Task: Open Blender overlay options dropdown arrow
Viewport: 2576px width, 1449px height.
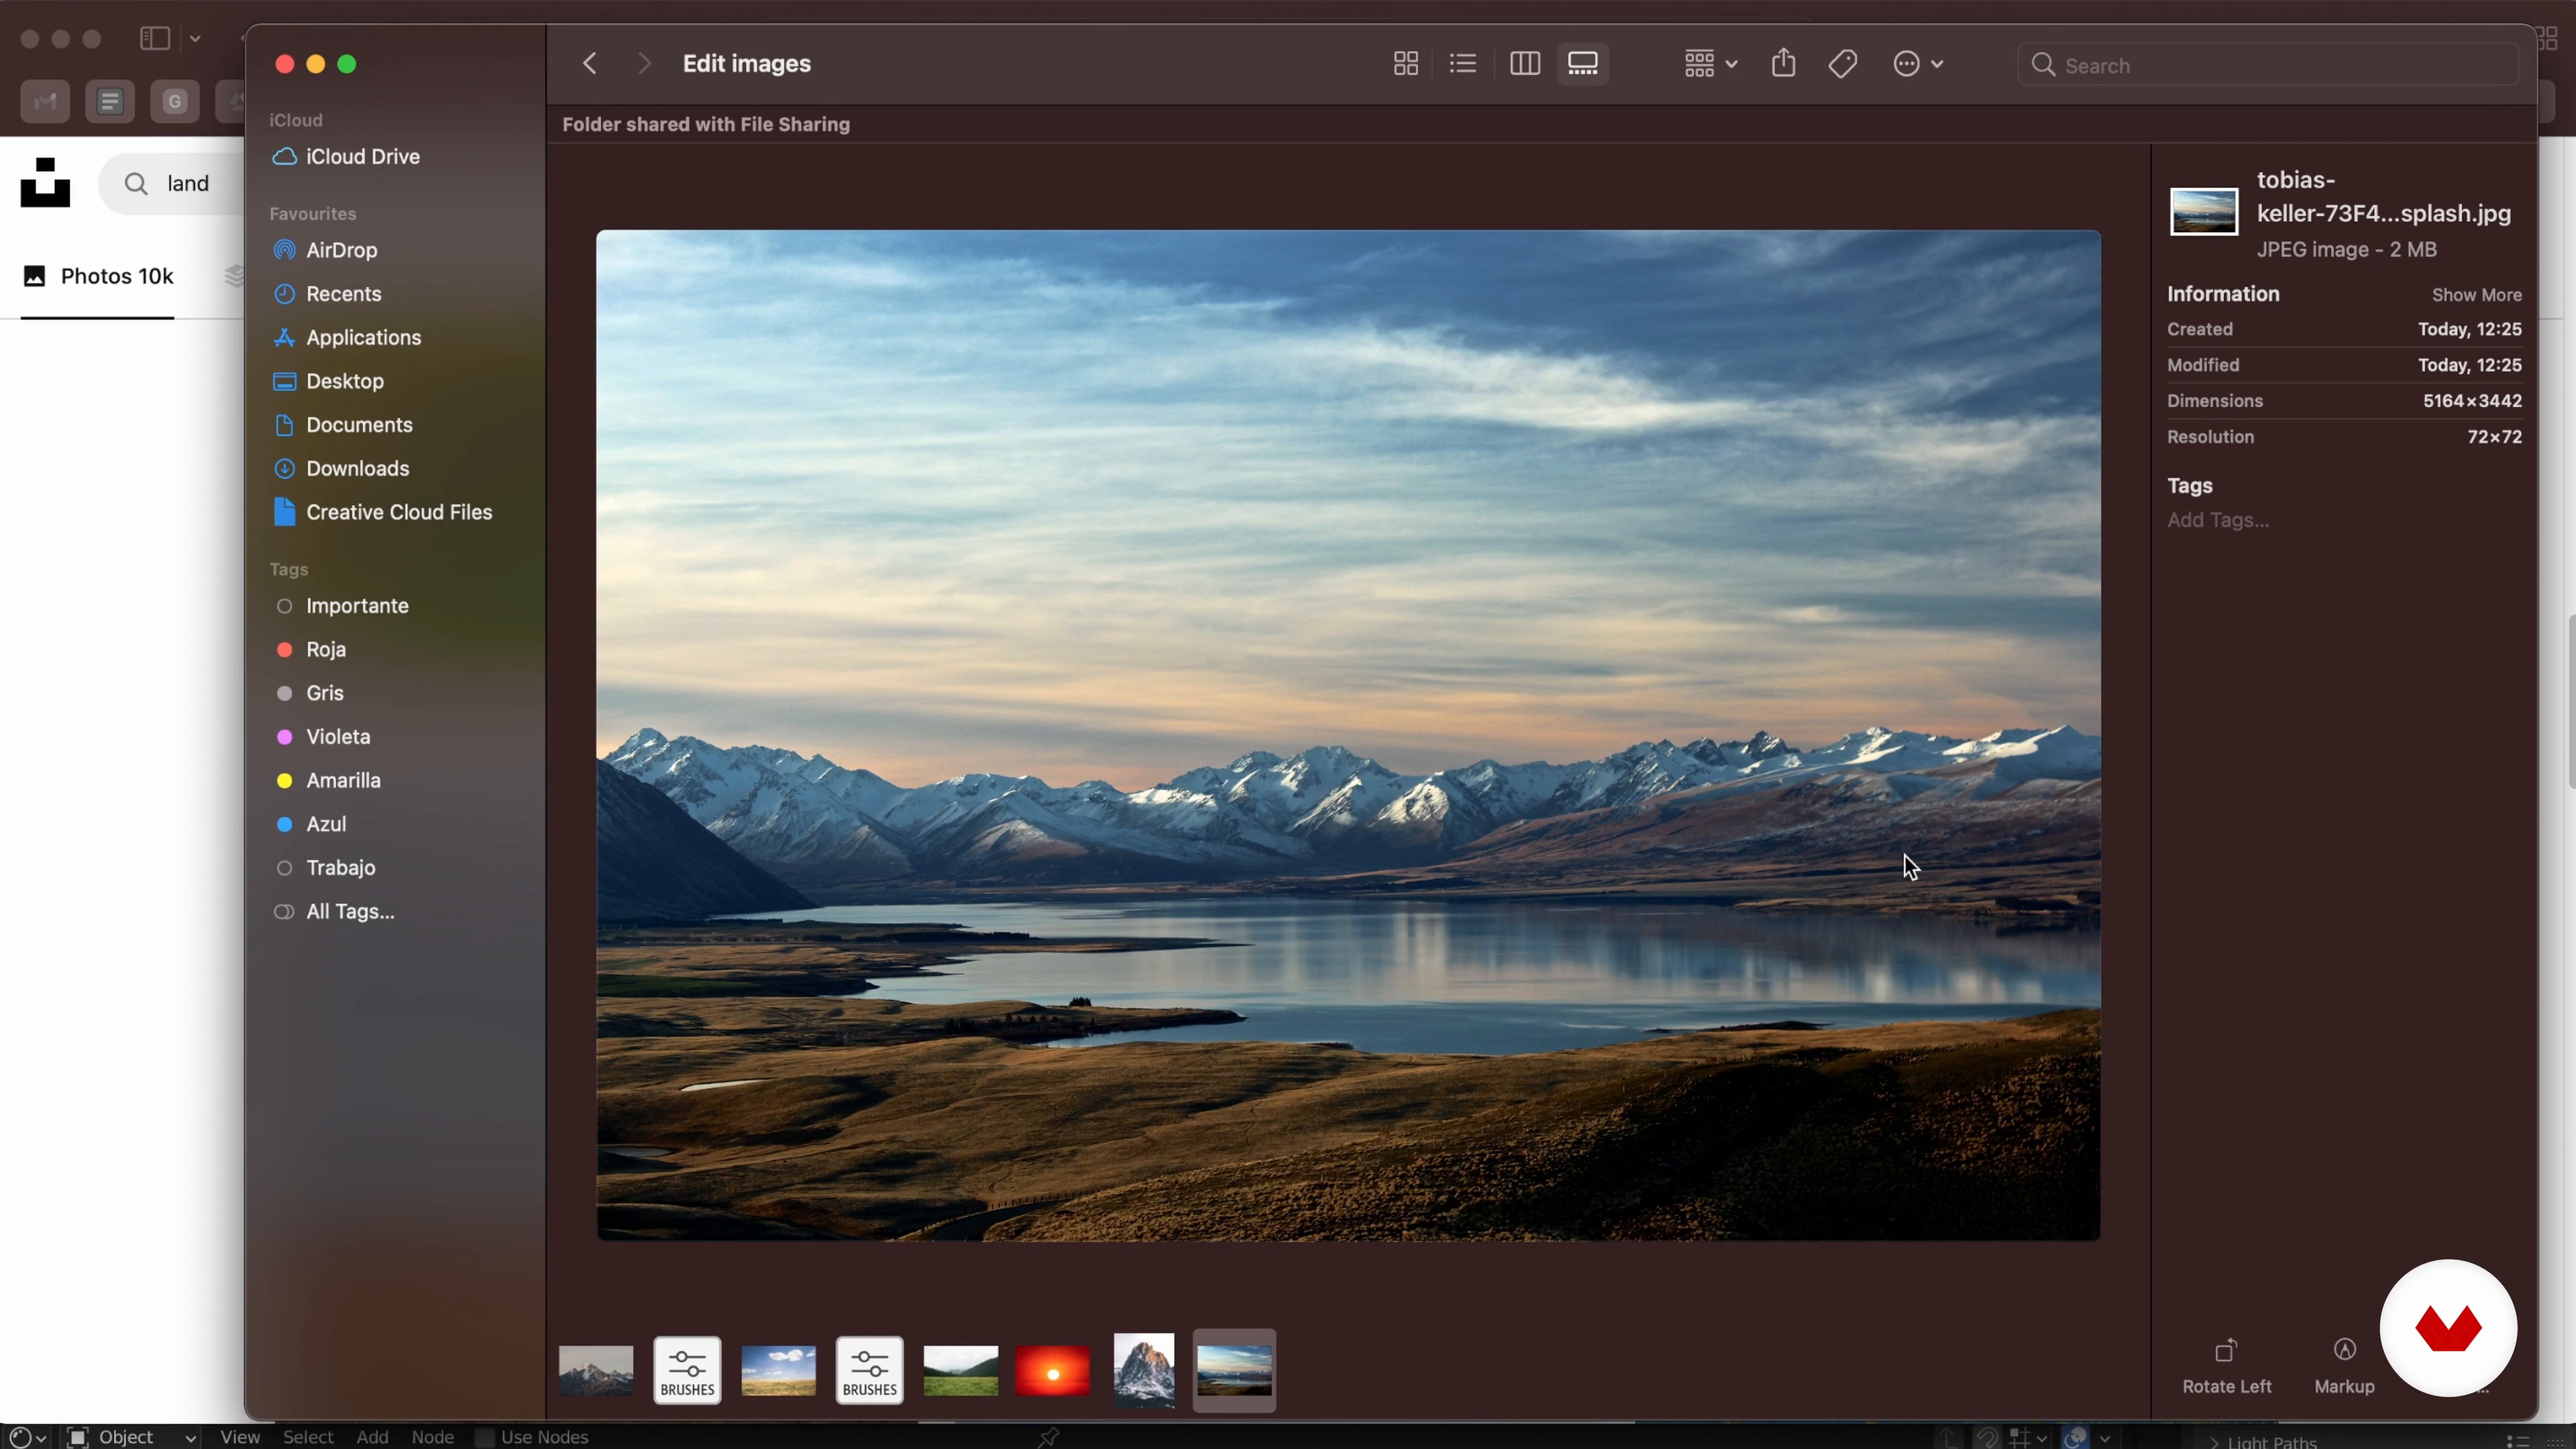Action: point(2105,1438)
